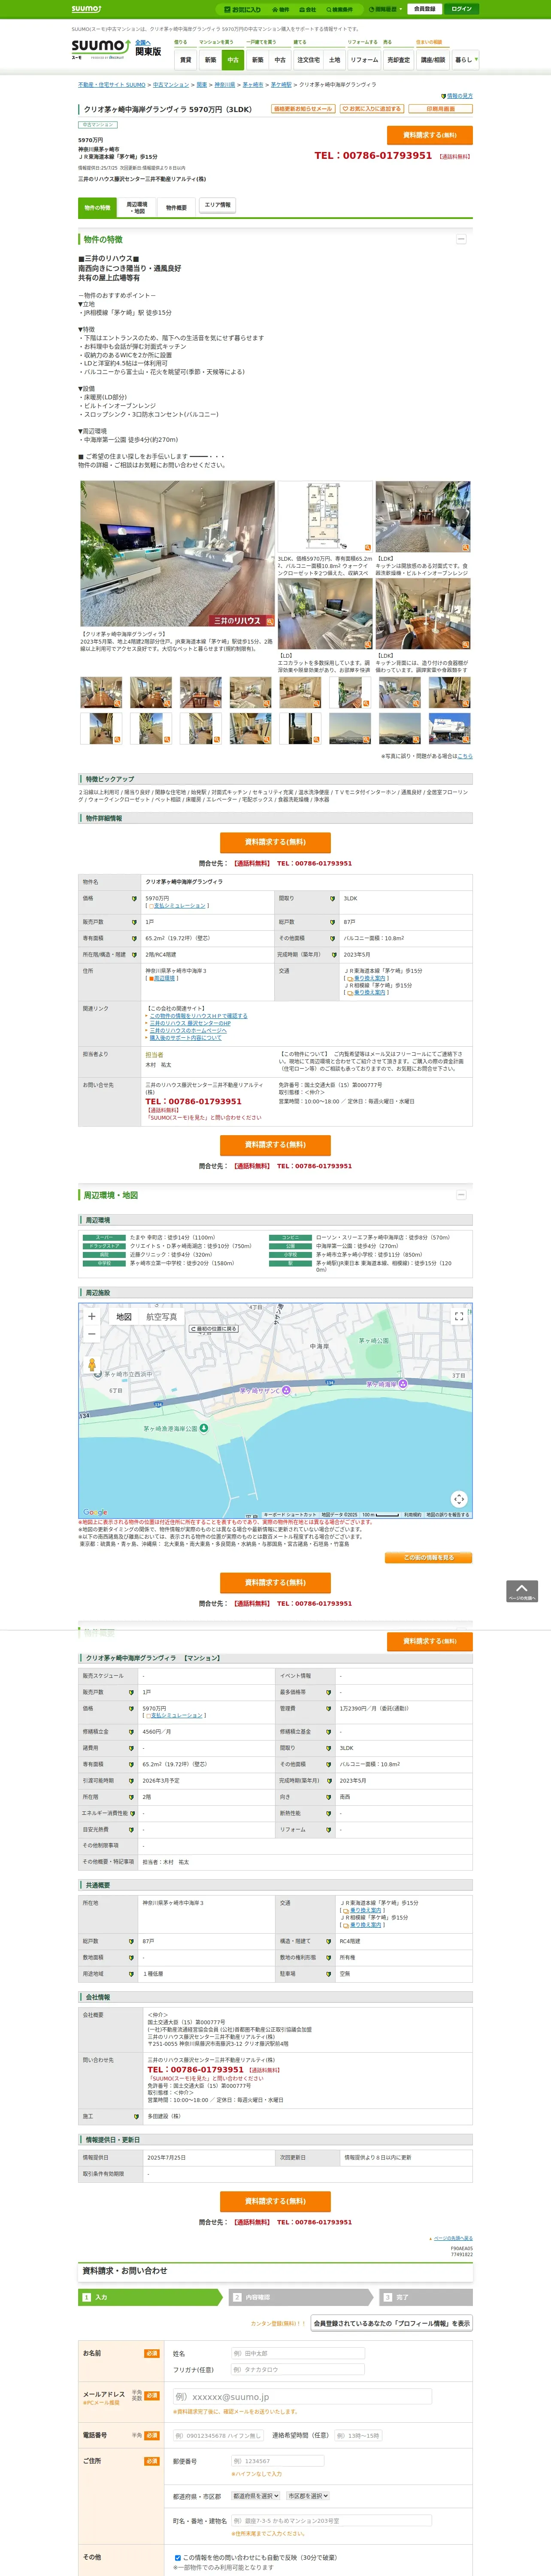Viewport: 551px width, 2576px height.
Task: Click 姓名 name input field
Action: [298, 2353]
